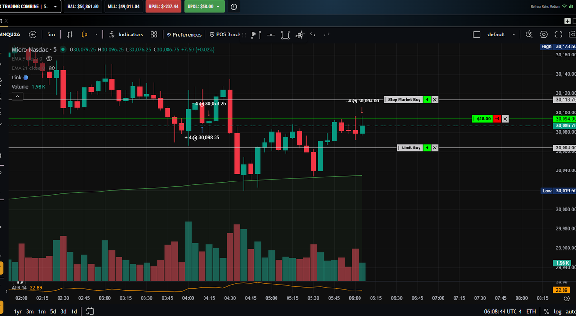
Task: Toggle the ETH session setting
Action: click(531, 311)
